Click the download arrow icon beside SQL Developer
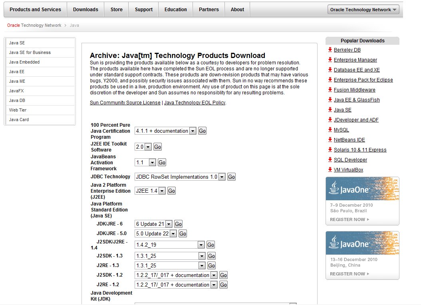 tap(330, 159)
